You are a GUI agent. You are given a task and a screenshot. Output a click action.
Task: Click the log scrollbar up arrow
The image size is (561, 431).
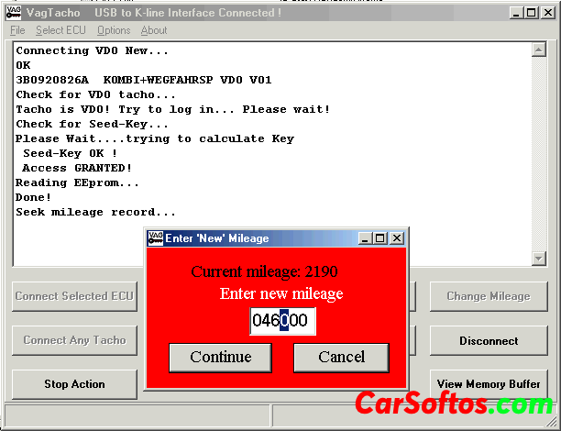tap(539, 51)
